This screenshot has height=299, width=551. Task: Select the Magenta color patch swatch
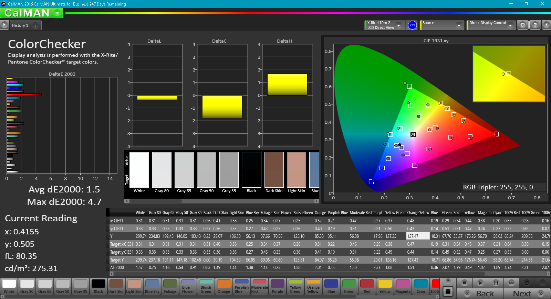(x=403, y=286)
